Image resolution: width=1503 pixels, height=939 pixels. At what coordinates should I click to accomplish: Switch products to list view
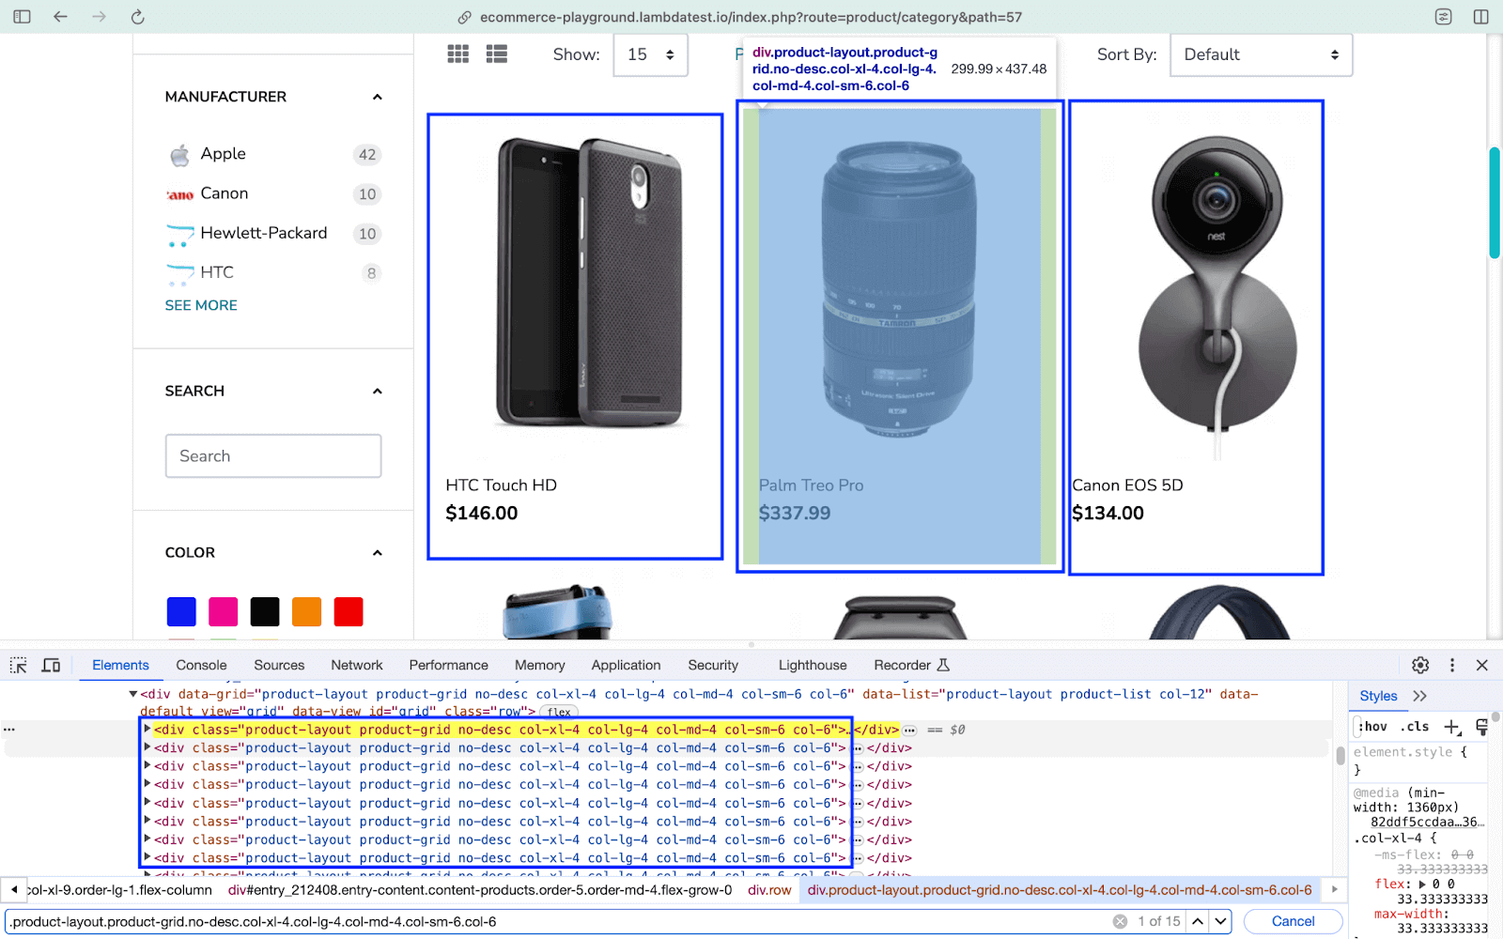(497, 54)
